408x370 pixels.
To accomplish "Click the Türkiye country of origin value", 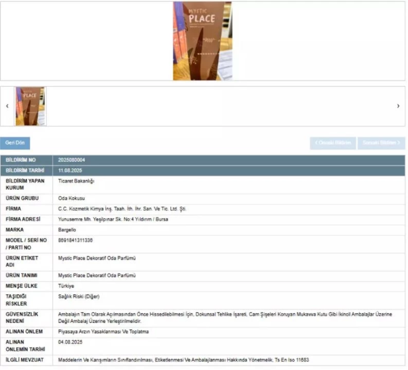I will [x=66, y=286].
